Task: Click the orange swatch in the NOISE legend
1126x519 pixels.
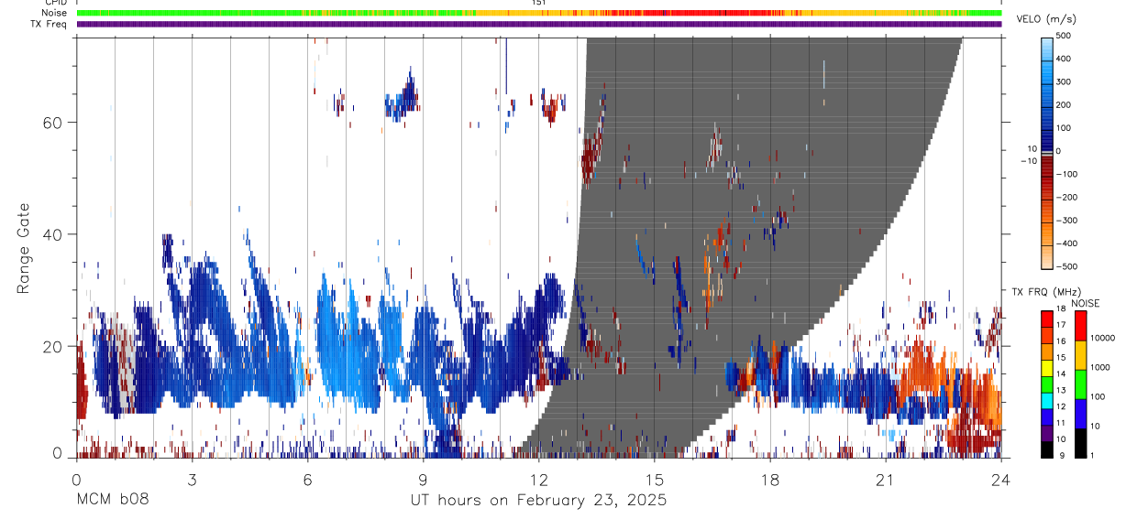Action: point(1080,354)
